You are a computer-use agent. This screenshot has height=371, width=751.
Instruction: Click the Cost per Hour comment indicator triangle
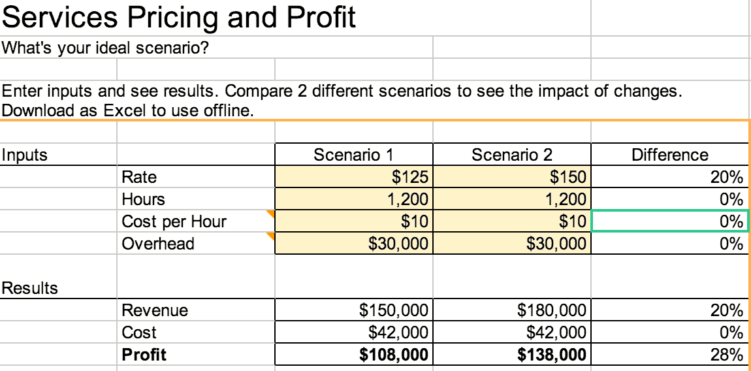point(271,214)
